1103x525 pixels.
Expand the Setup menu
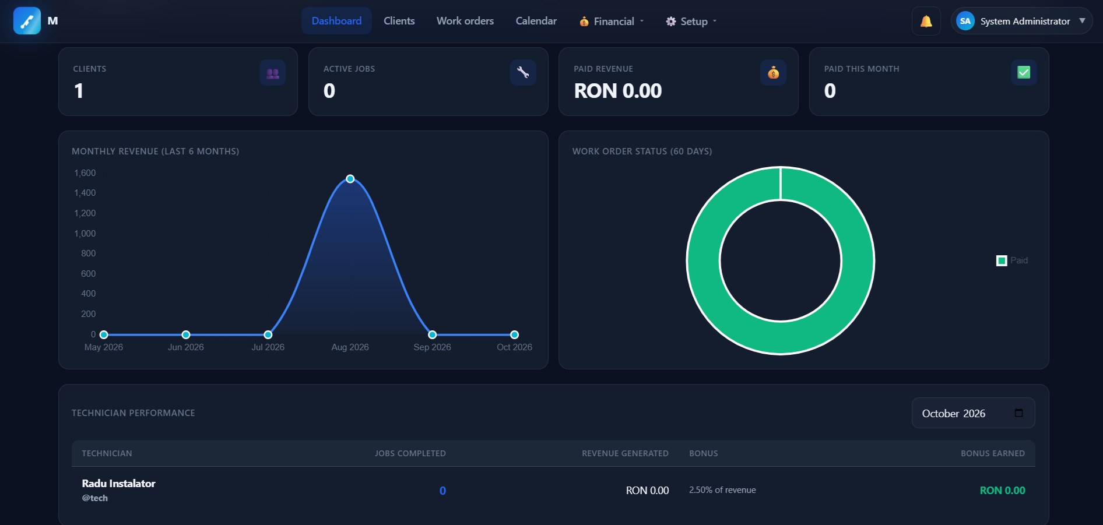pos(691,21)
